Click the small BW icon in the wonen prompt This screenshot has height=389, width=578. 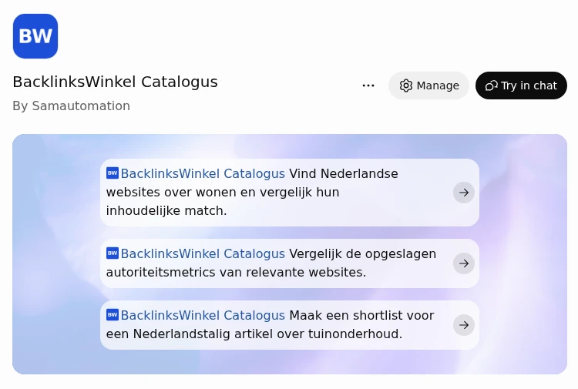click(113, 173)
